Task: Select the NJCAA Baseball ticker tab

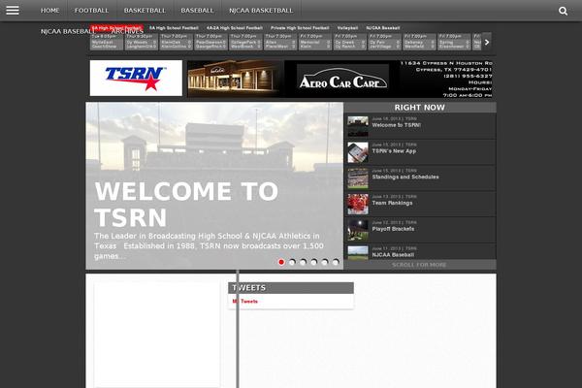Action: pos(383,28)
